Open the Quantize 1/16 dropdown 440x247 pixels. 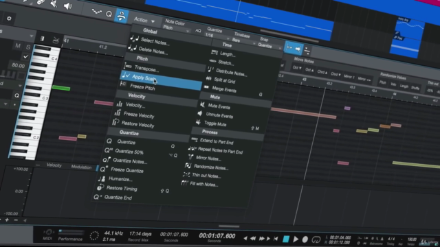pos(217,36)
